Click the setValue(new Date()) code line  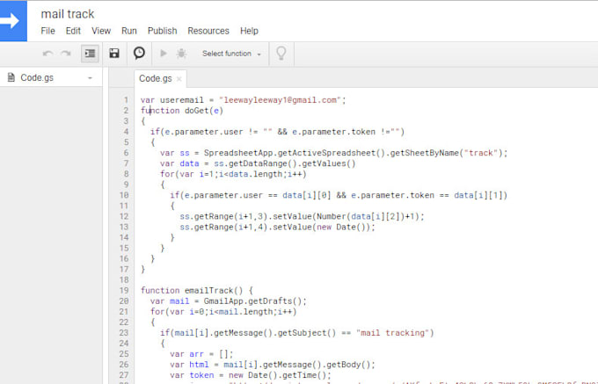click(x=278, y=228)
